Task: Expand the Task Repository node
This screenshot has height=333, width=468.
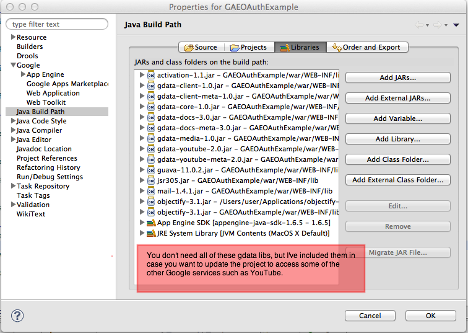Action: [x=13, y=186]
